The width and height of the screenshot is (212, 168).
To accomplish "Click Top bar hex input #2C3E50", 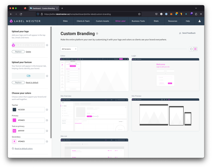I will 28,109.
